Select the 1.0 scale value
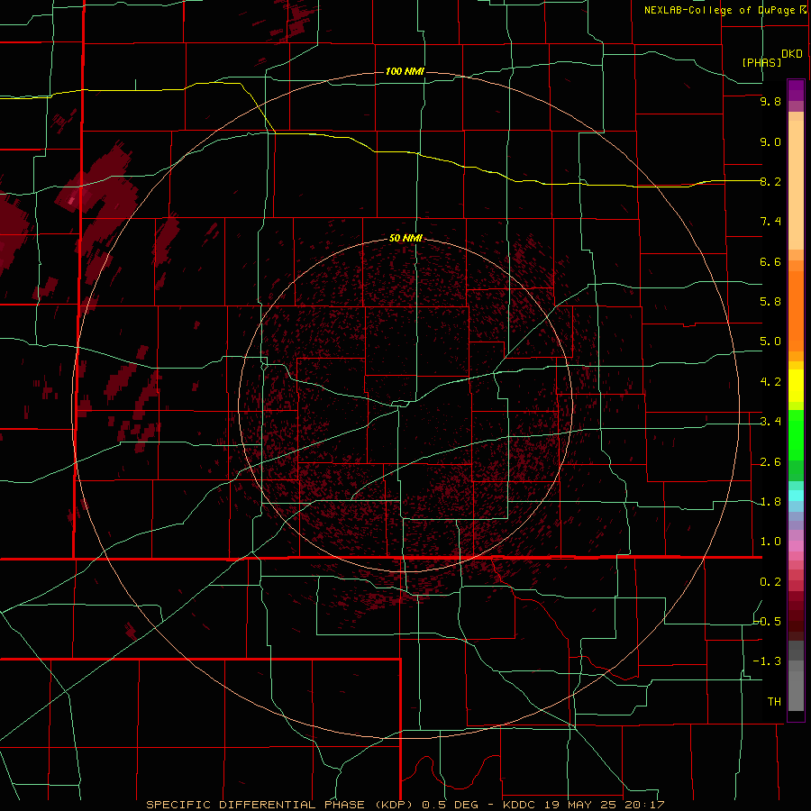Image resolution: width=811 pixels, height=811 pixels. click(770, 542)
